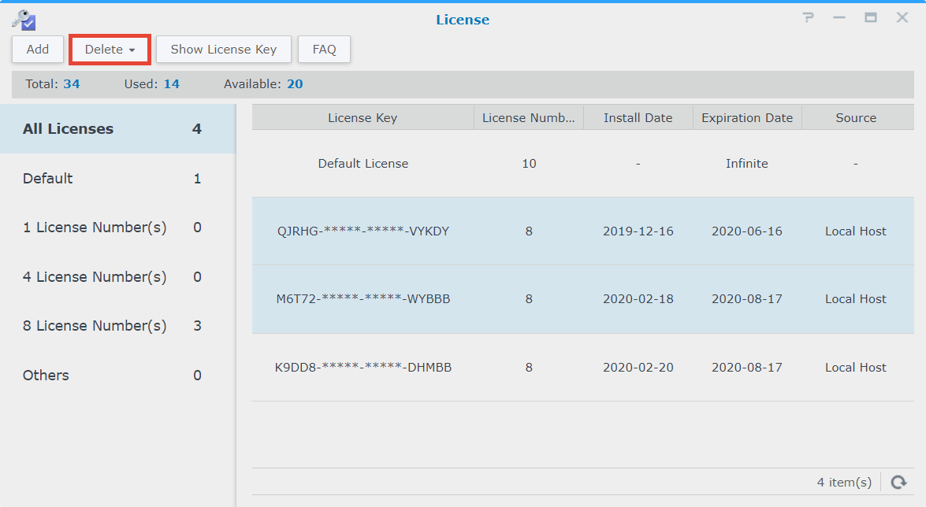Open the Delete dropdown menu
Image resolution: width=926 pixels, height=507 pixels.
(110, 49)
